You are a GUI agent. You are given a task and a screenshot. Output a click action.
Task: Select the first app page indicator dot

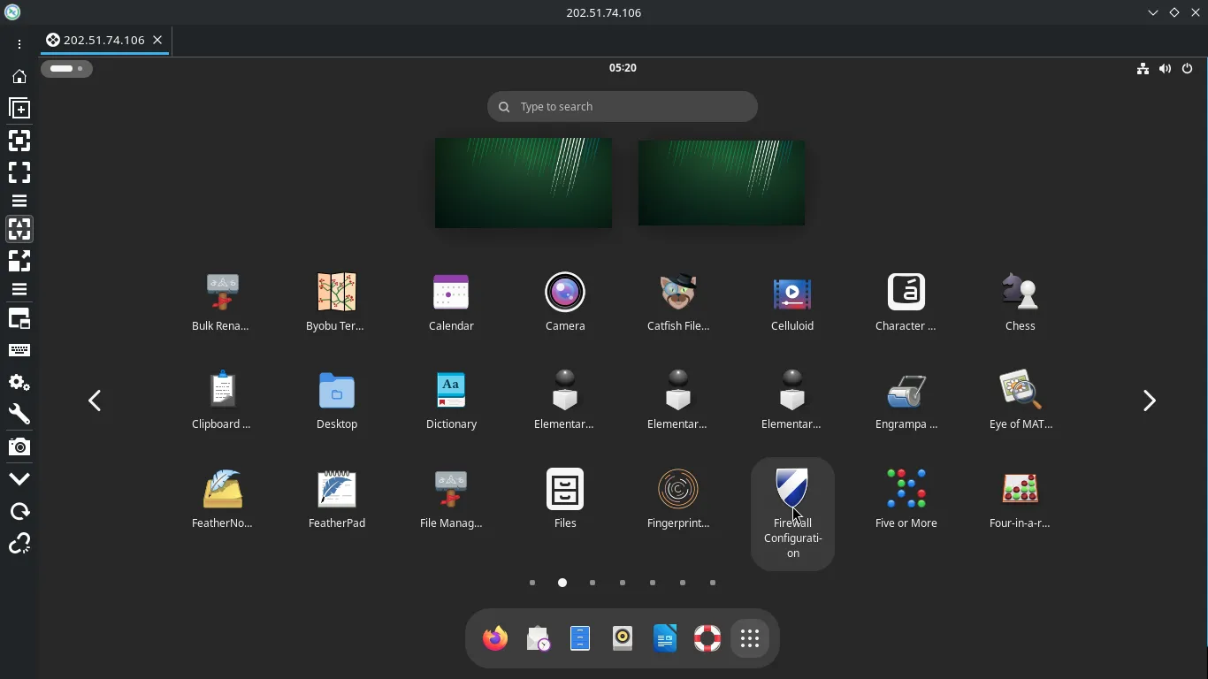pyautogui.click(x=532, y=583)
